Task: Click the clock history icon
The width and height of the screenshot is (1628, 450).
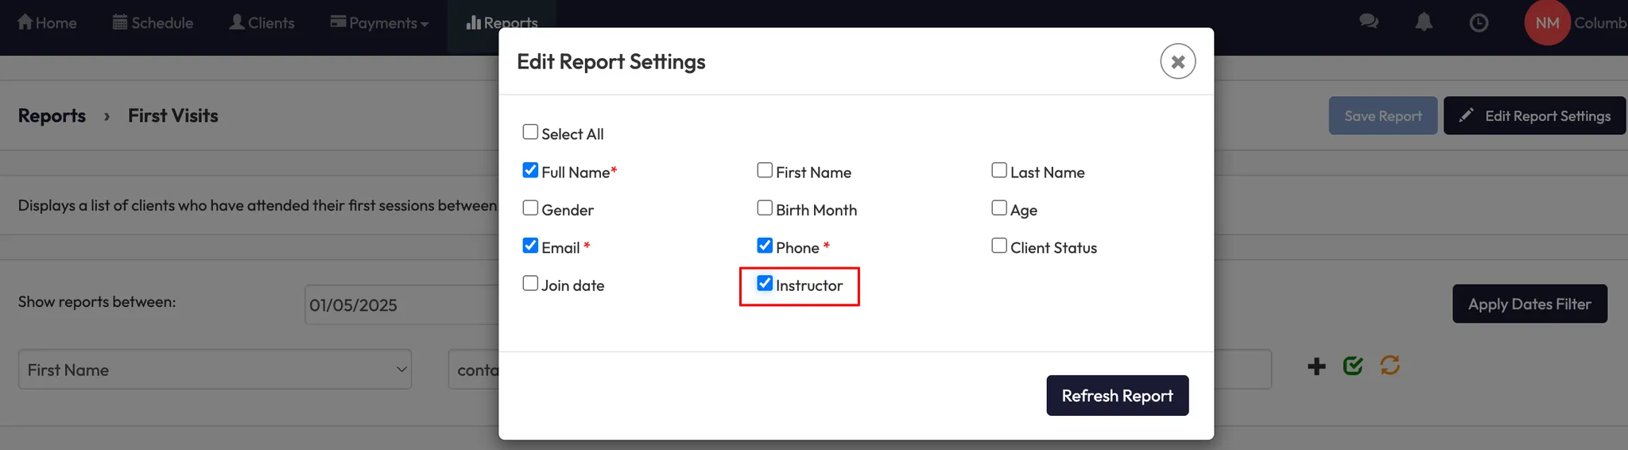Action: click(1479, 23)
